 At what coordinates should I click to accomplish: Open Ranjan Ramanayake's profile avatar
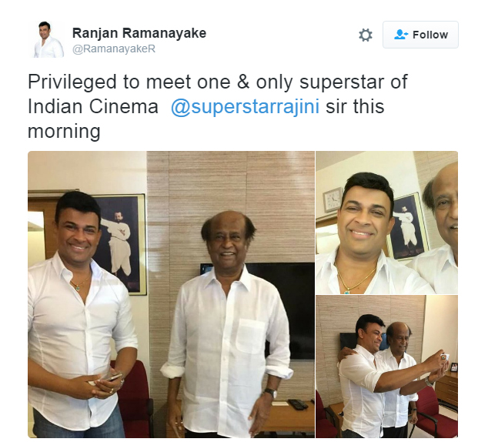(47, 39)
